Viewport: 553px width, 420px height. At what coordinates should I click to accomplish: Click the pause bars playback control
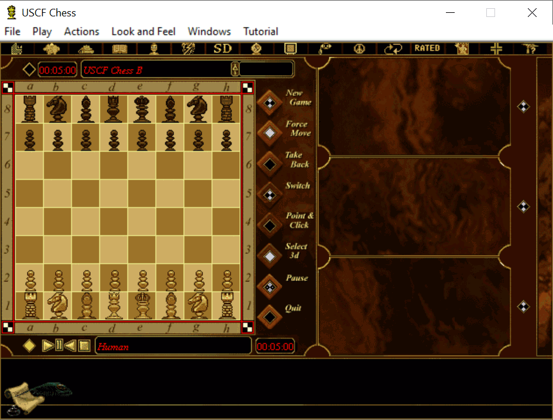pyautogui.click(x=59, y=345)
